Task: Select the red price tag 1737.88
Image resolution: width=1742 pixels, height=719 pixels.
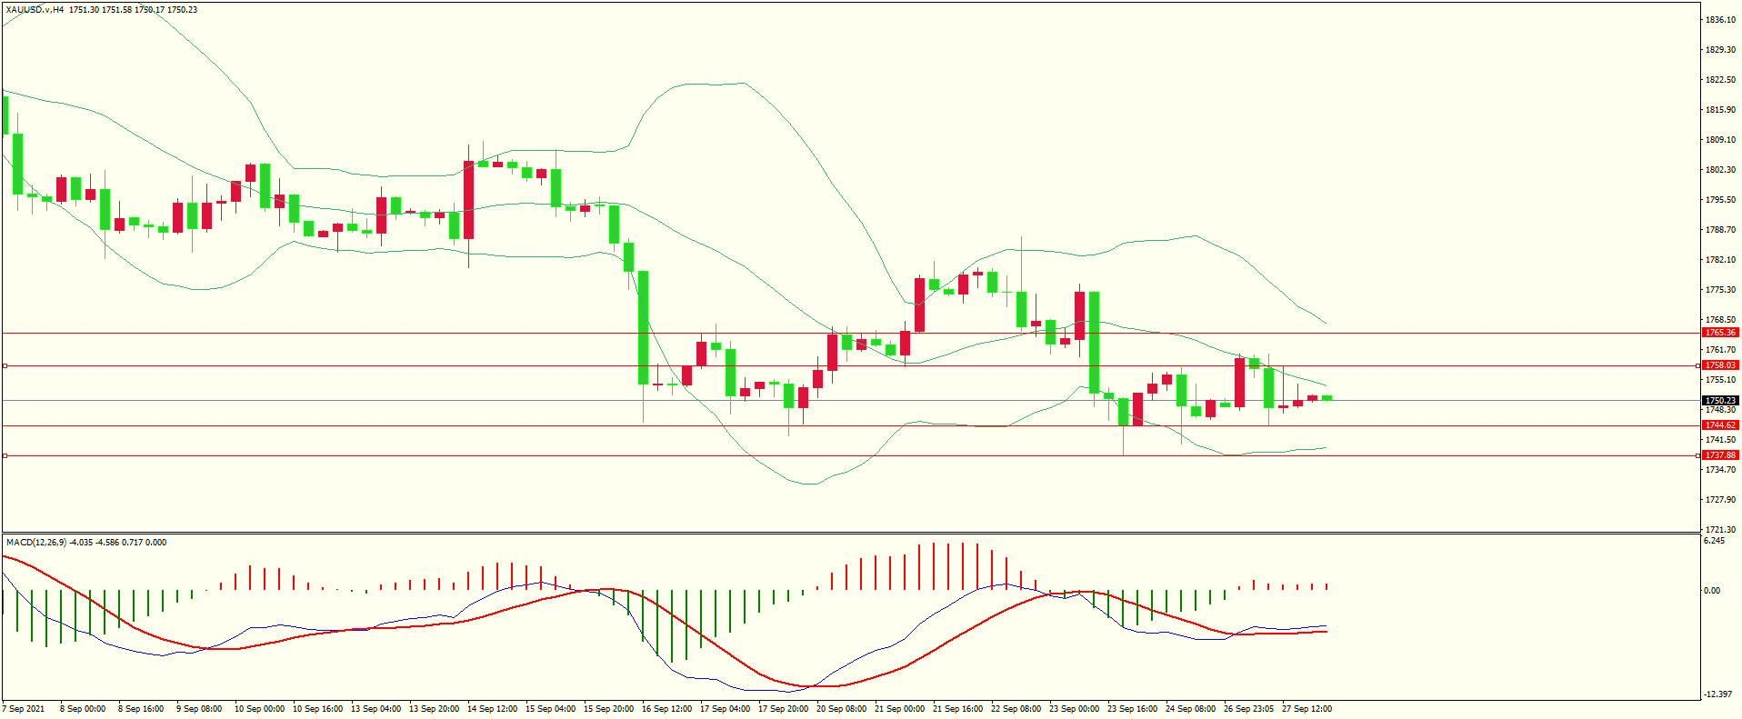Action: pyautogui.click(x=1720, y=455)
